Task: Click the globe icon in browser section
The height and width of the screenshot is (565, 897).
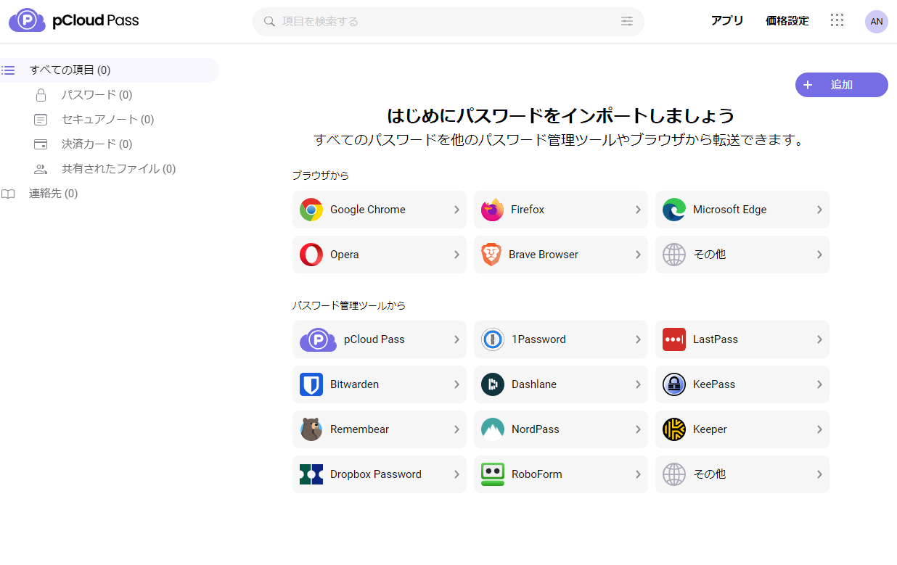Action: click(x=674, y=255)
